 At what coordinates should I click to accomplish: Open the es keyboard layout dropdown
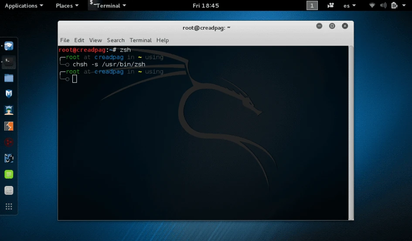click(x=350, y=6)
